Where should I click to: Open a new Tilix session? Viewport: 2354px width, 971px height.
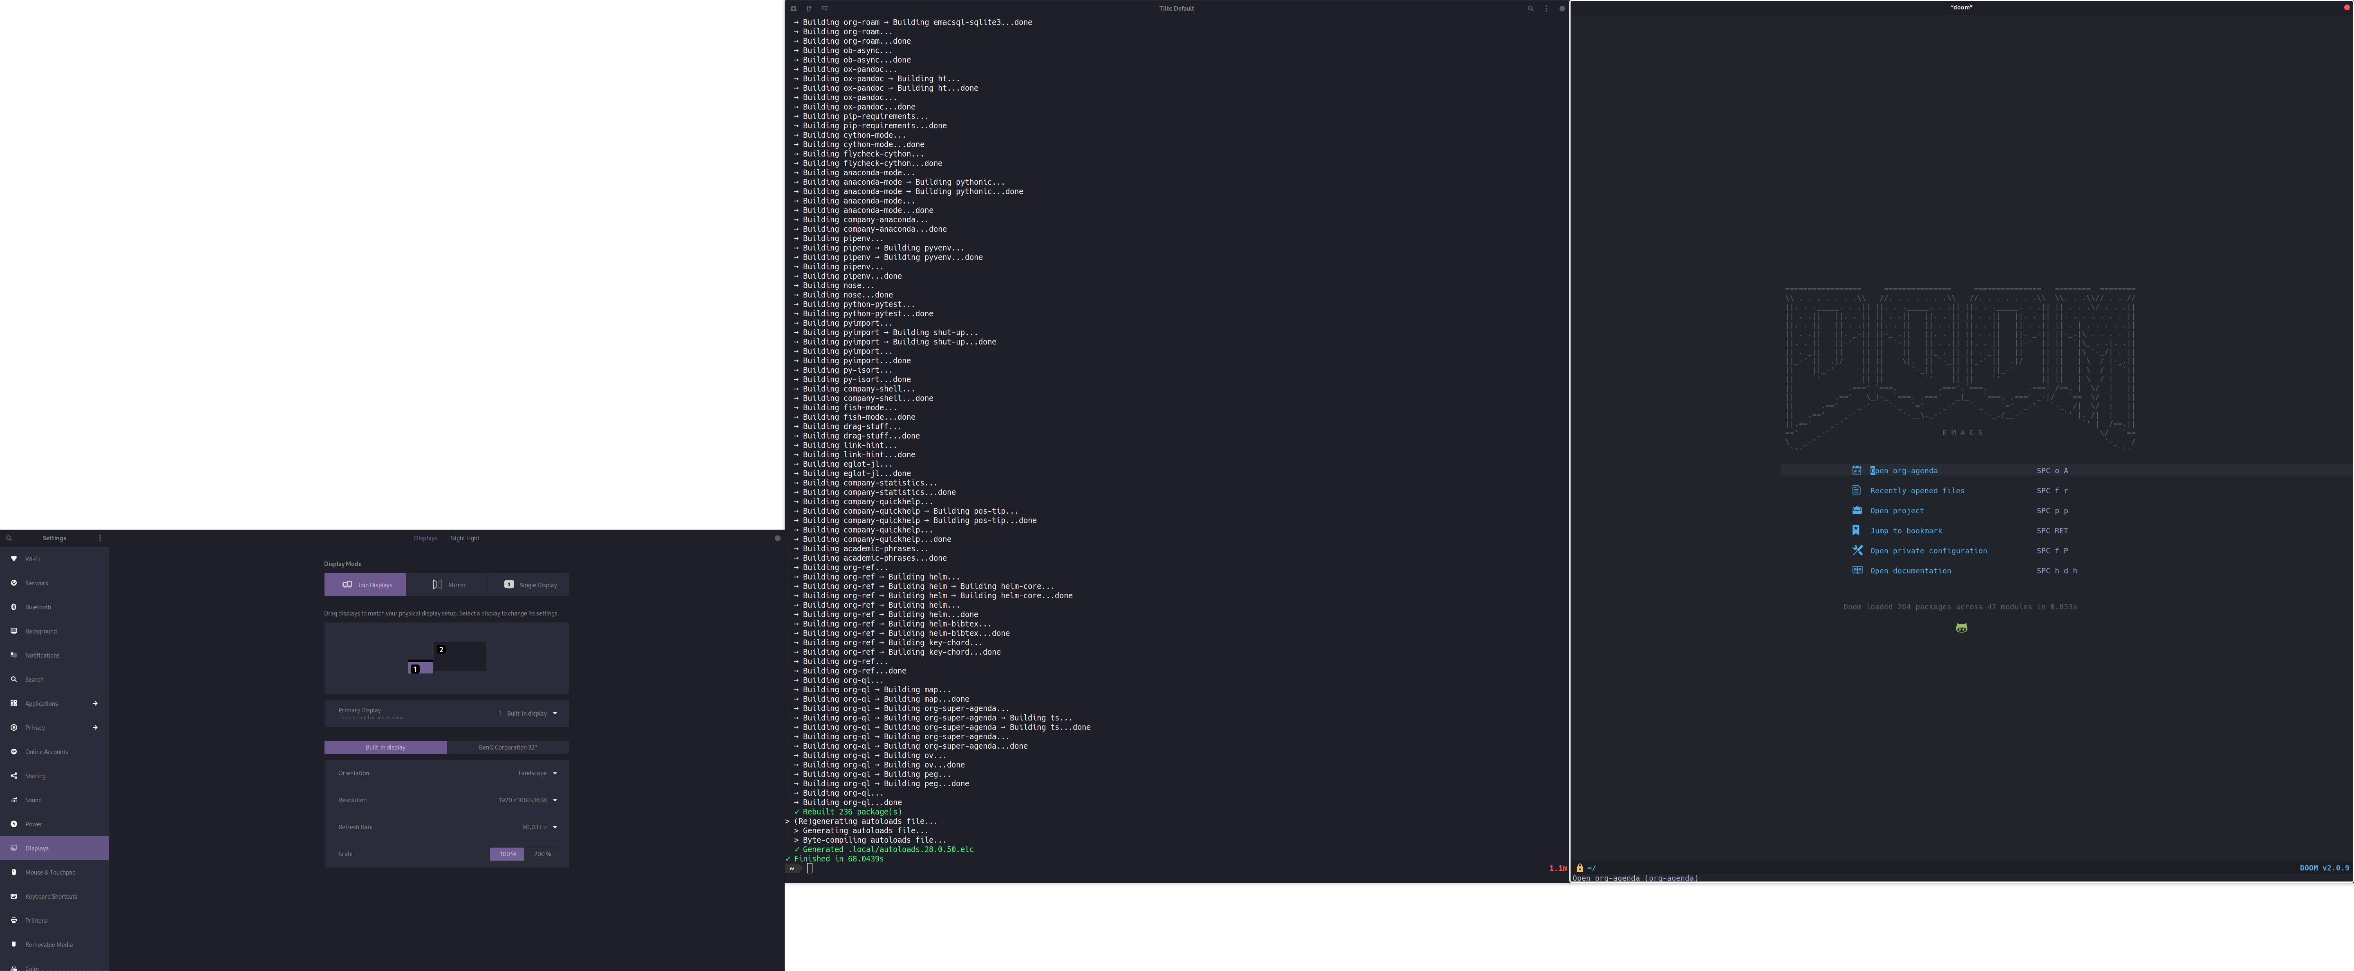793,9
